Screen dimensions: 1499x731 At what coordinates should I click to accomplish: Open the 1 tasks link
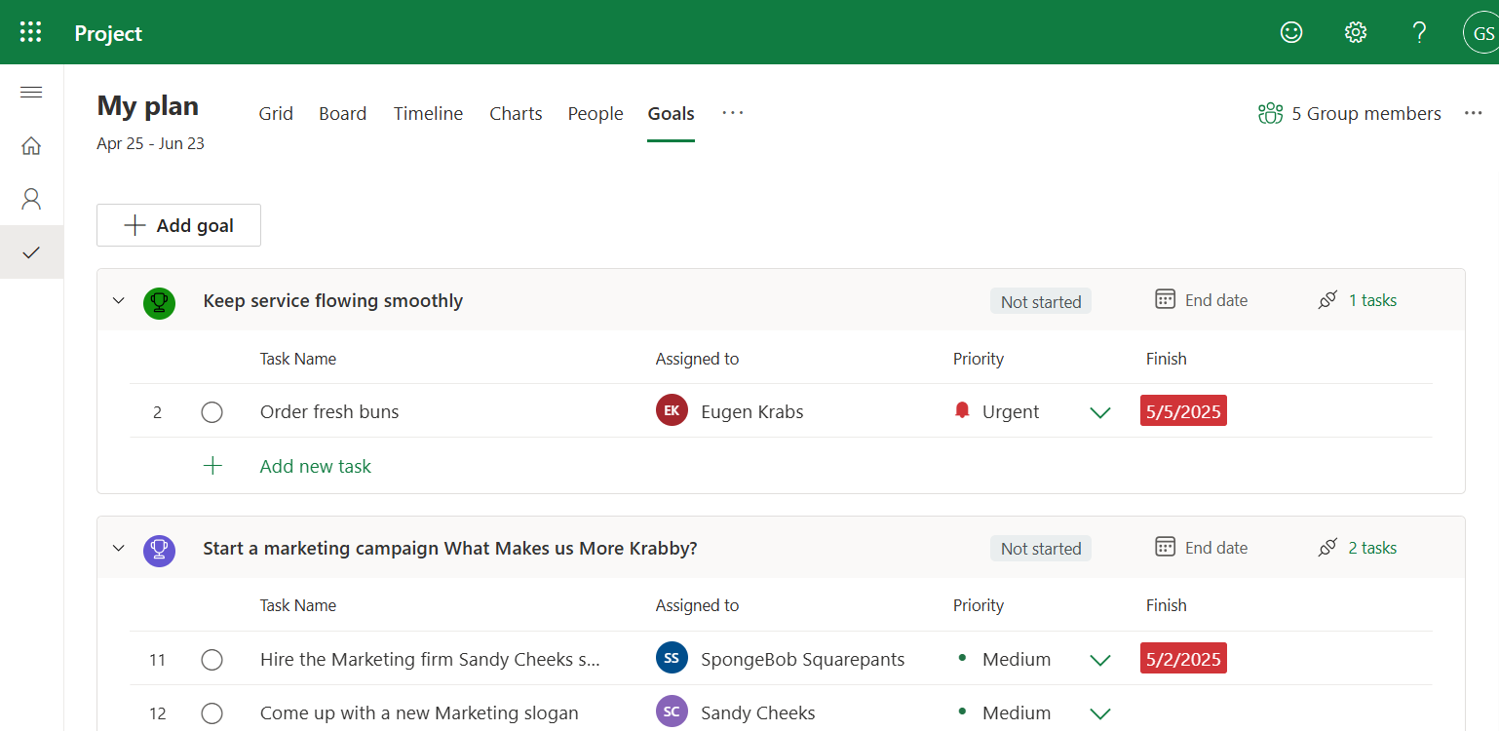(x=1372, y=300)
